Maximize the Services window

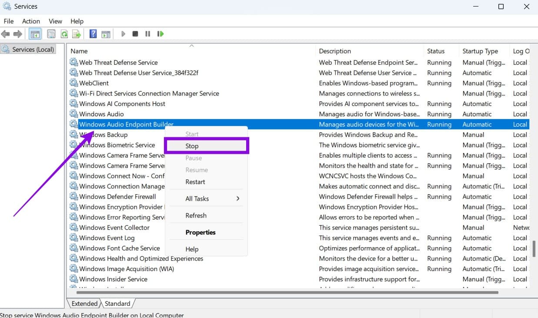(501, 7)
